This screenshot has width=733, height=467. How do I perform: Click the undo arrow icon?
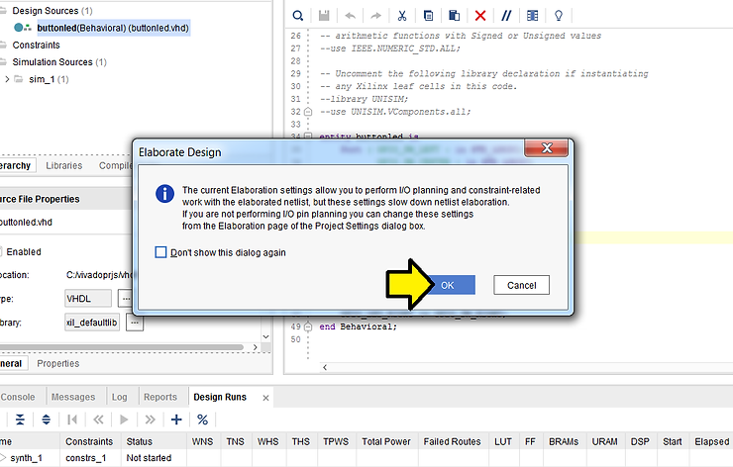(x=350, y=16)
